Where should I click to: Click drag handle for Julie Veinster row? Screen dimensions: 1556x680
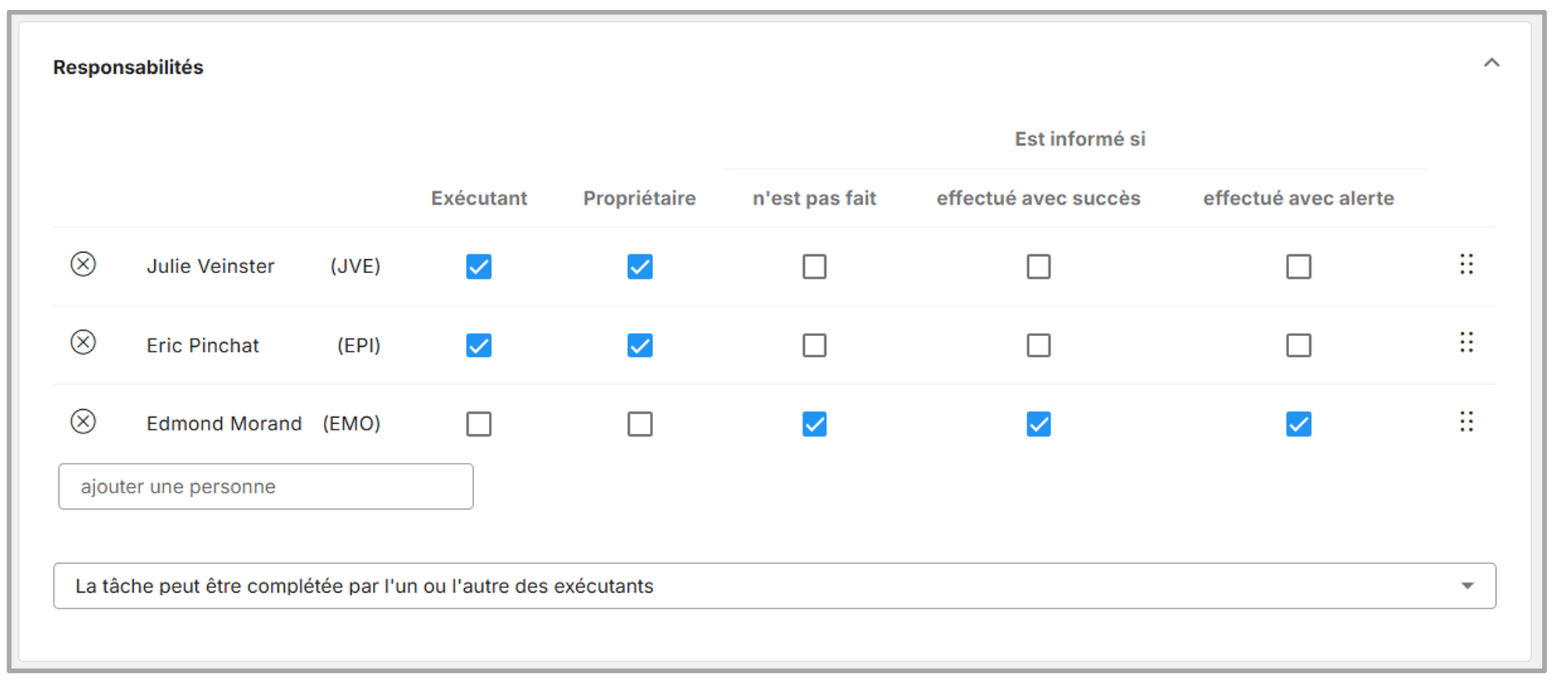1466,265
